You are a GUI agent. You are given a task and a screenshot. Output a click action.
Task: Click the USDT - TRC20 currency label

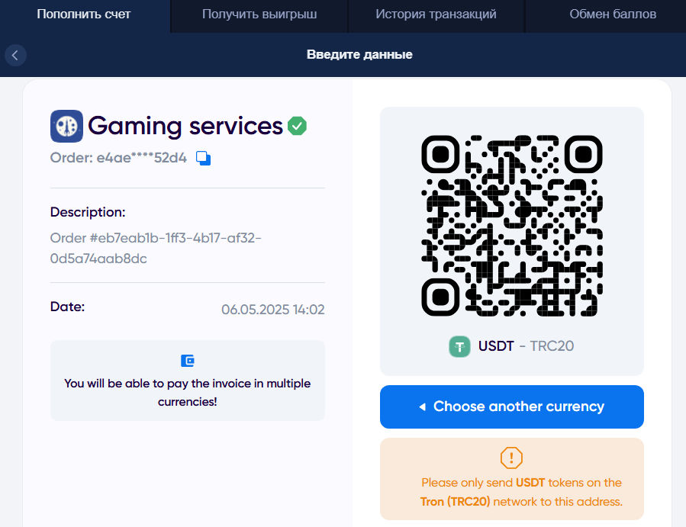click(x=526, y=346)
